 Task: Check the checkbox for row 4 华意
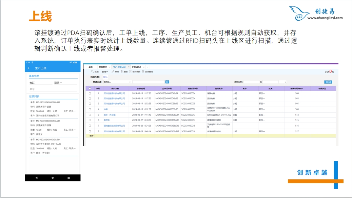pos(90,109)
